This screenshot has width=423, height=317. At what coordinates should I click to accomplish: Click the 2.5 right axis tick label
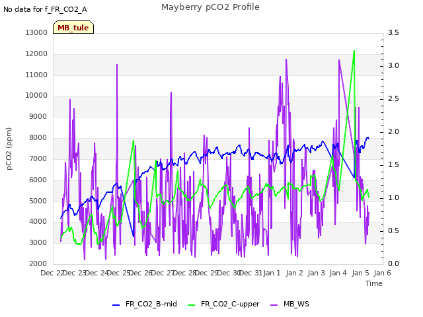393,98
